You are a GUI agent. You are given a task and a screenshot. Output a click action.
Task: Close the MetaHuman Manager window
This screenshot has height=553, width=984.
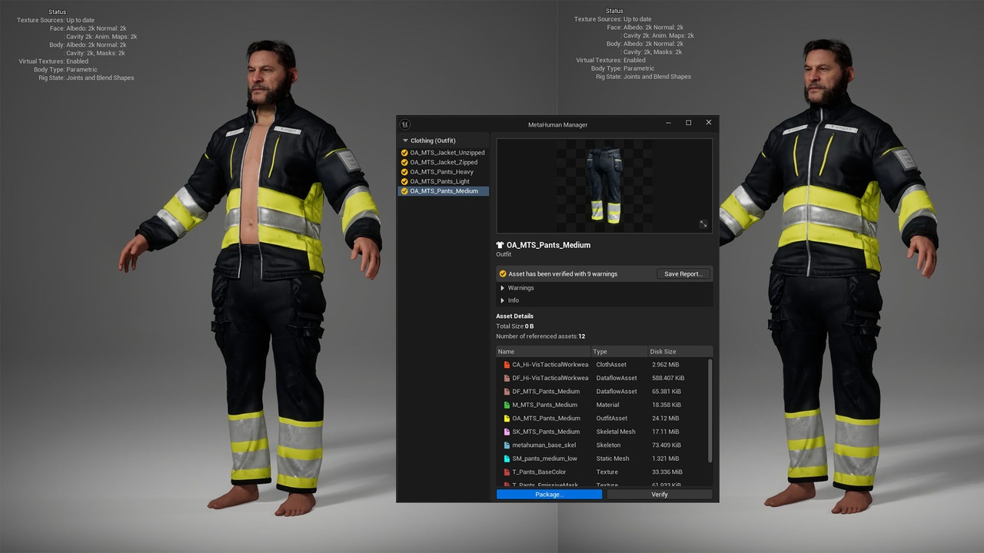709,123
